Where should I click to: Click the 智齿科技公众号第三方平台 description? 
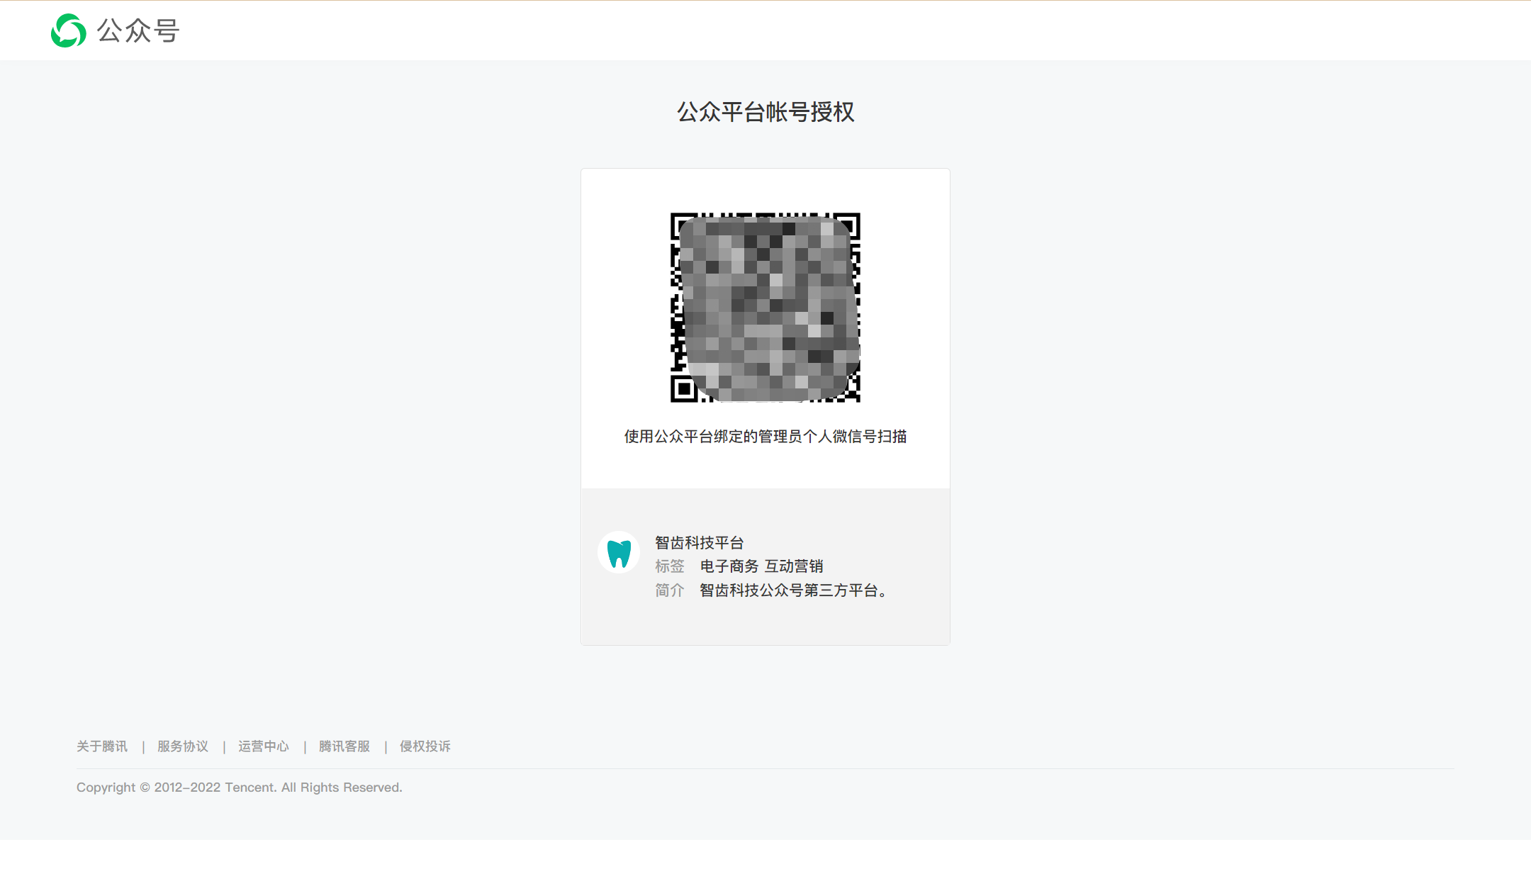point(794,590)
